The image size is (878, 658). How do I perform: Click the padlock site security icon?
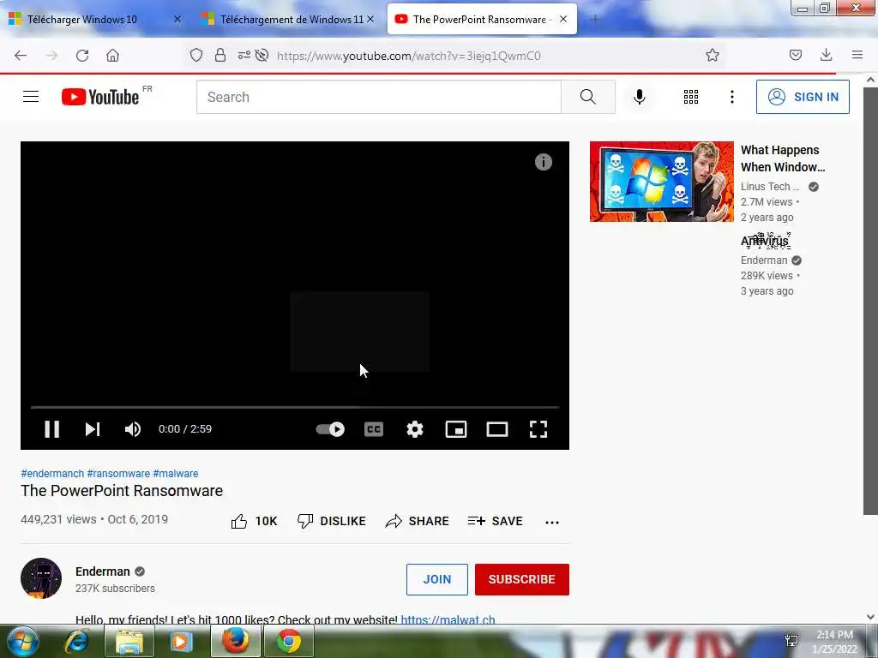[x=220, y=56]
